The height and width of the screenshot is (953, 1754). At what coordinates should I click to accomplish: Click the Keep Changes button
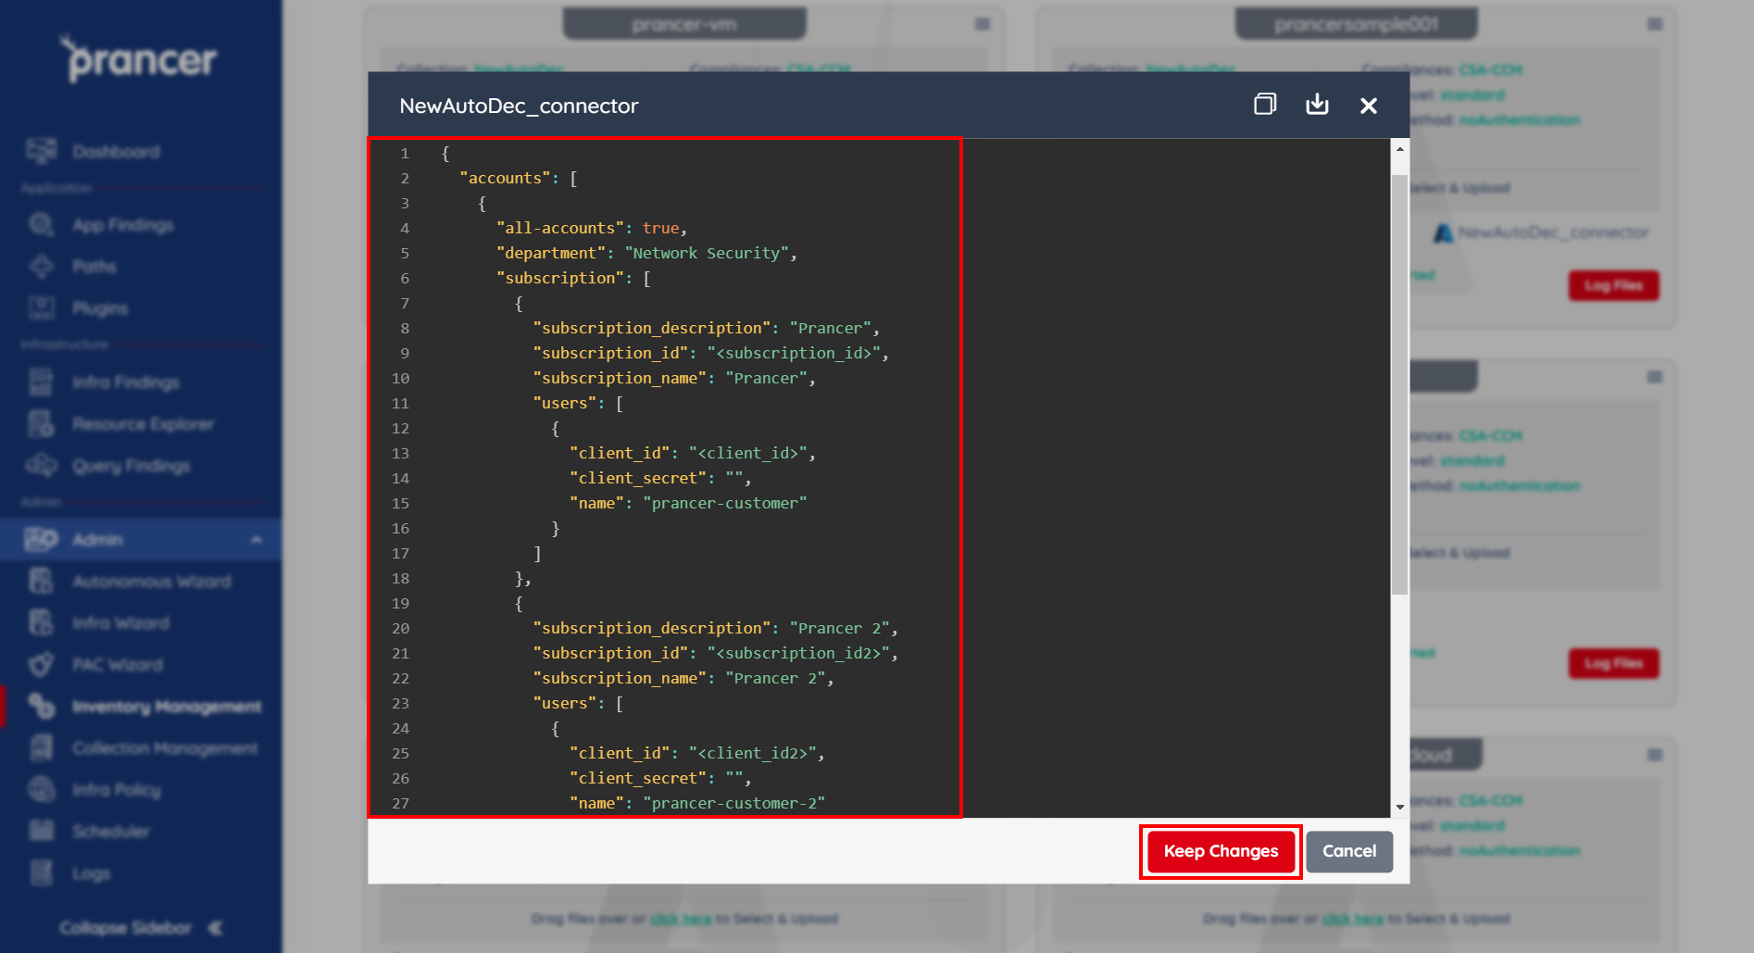coord(1221,851)
